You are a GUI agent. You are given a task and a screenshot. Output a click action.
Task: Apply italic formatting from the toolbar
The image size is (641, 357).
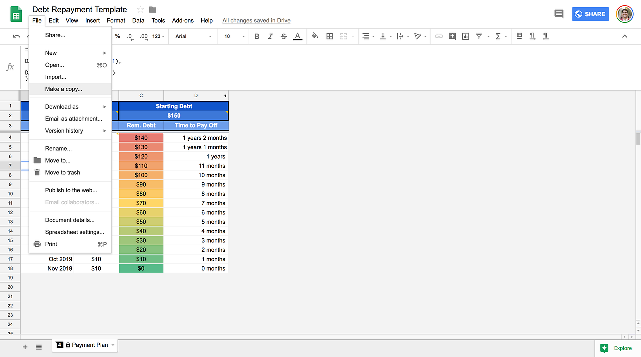pyautogui.click(x=270, y=36)
